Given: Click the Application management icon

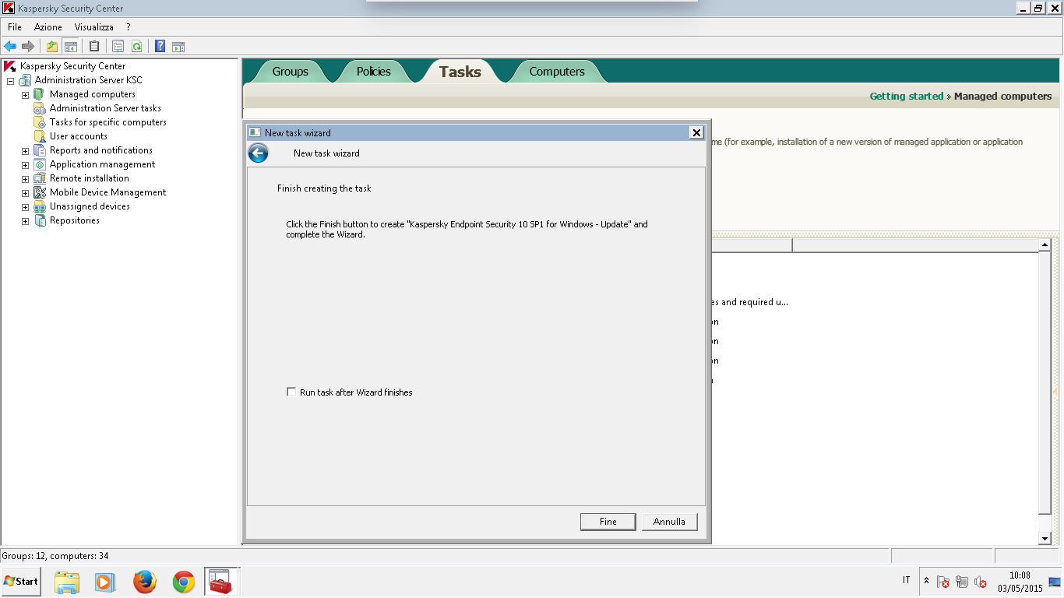Looking at the screenshot, I should 40,164.
